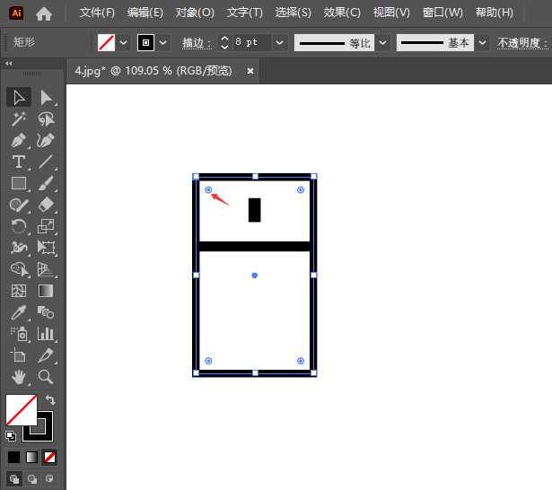
Task: Click the fill swatch in control bar
Action: 106,43
